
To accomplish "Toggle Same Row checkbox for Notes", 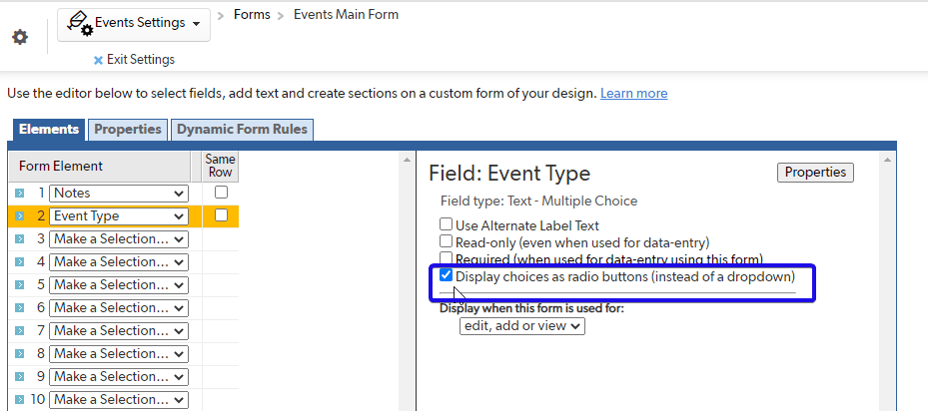I will coord(221,193).
